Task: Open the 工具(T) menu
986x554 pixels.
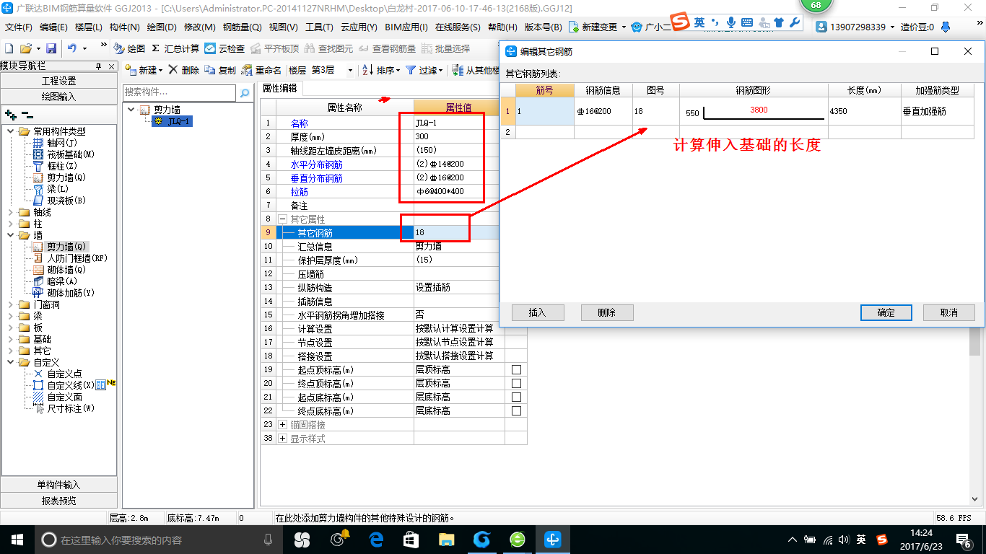Action: click(x=319, y=27)
